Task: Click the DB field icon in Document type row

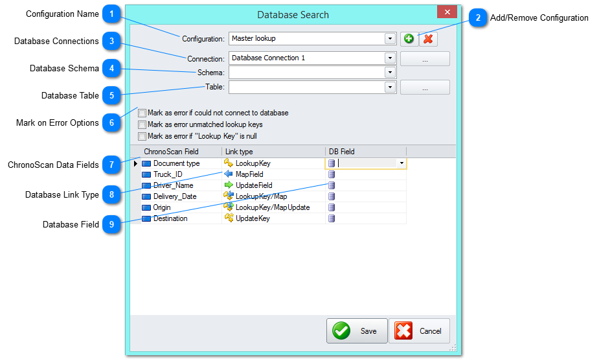Action: (332, 163)
